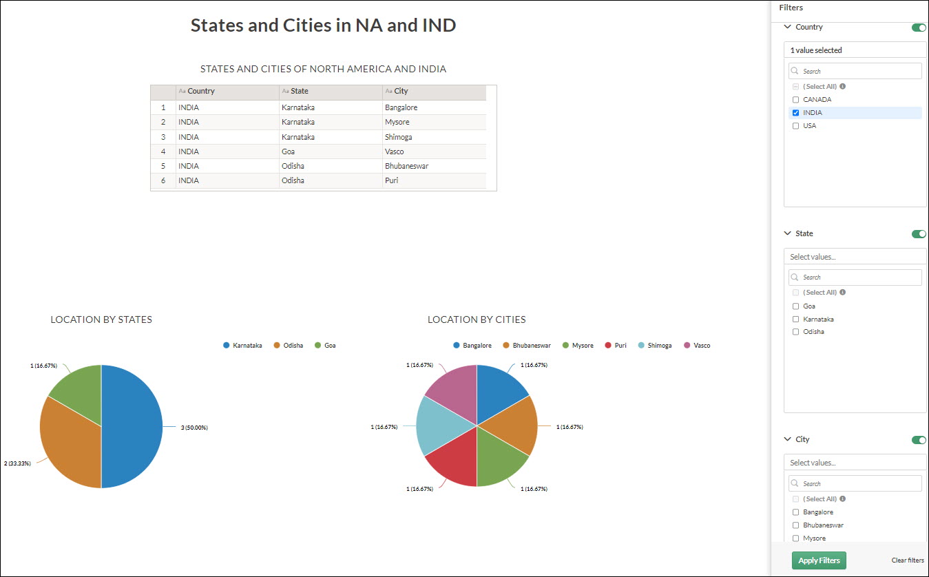This screenshot has width=929, height=577.
Task: Click the Clear filters link
Action: (908, 560)
